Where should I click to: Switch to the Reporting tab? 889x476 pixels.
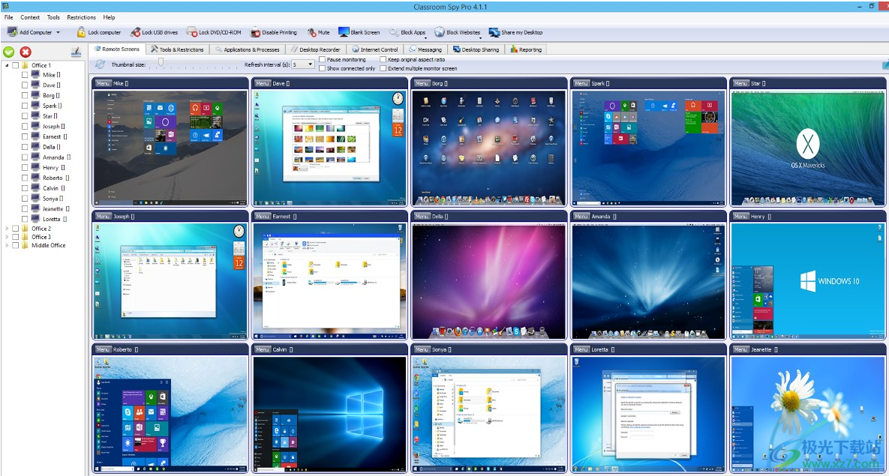[526, 49]
